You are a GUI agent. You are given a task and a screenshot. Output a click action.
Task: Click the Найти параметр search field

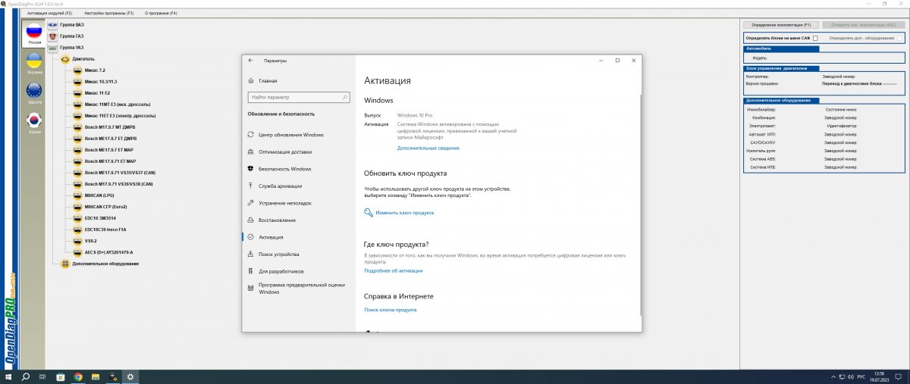point(299,97)
